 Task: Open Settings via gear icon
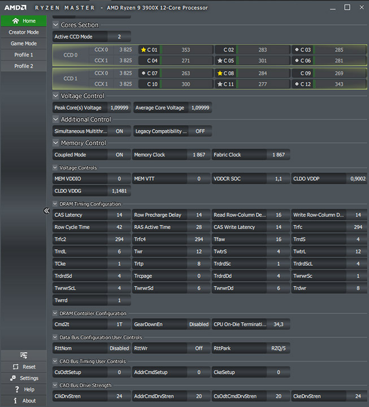tap(13, 378)
